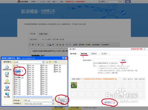Click the file list horizontal scrollbar right arrow
Screen dimensions: 148x110
click(x=65, y=97)
